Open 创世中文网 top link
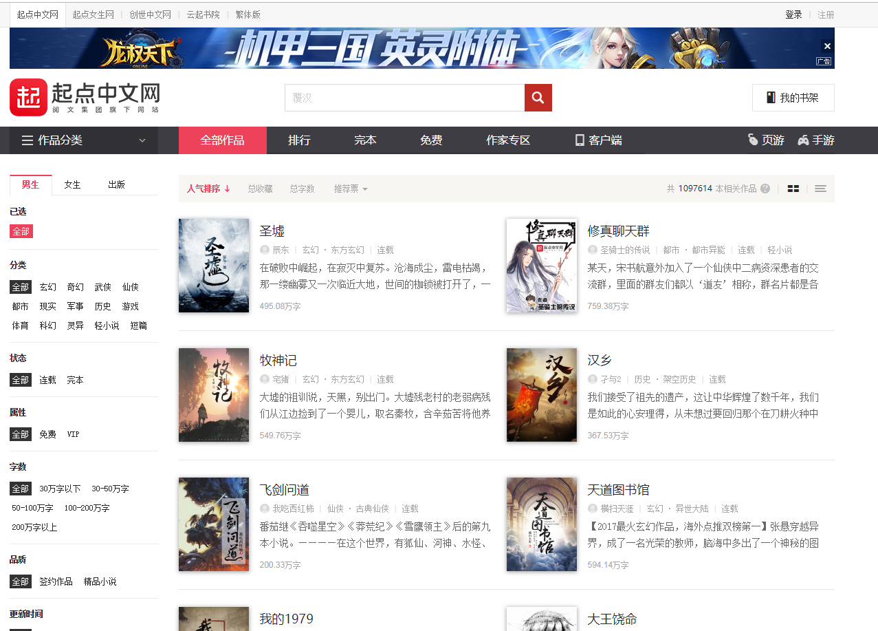This screenshot has width=878, height=631. point(150,14)
